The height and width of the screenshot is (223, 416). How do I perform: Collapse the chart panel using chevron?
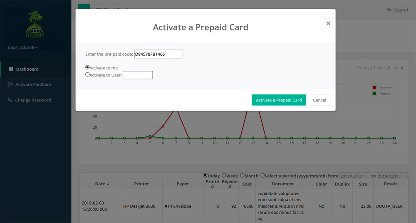click(395, 68)
